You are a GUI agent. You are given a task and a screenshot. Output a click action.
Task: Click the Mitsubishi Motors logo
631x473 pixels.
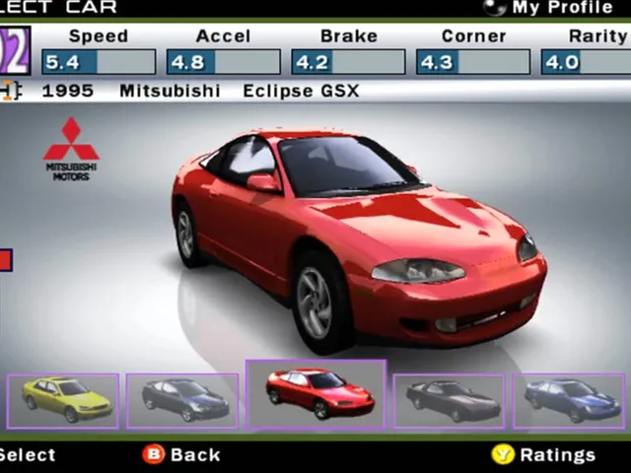pos(71,149)
